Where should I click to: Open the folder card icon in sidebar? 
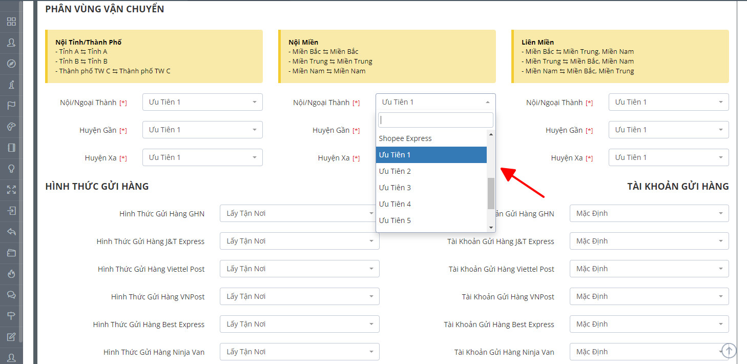point(11,253)
